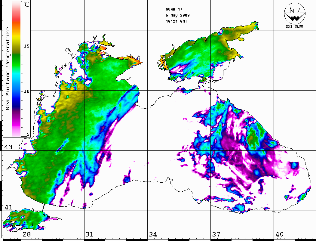Click the temperature color bar legend
The width and height of the screenshot is (316, 241).
tap(16, 69)
